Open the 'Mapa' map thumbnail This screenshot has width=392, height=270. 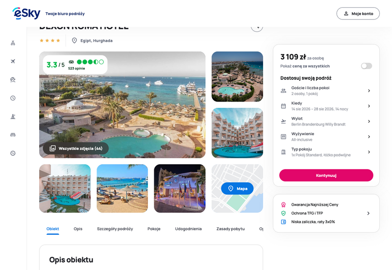[237, 189]
